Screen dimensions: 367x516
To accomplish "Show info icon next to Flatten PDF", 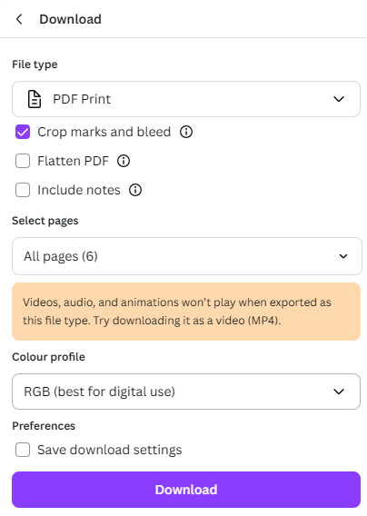I will (x=124, y=161).
